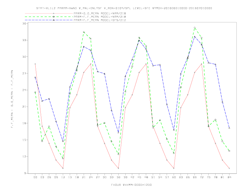The width and height of the screenshot is (250, 193).
Task: Click the green circle peak at hour 69
Action: 195,28
